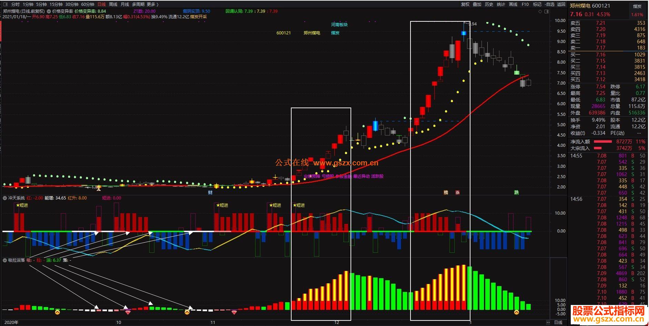
Task: Open F10 company information
Action: pos(525,4)
